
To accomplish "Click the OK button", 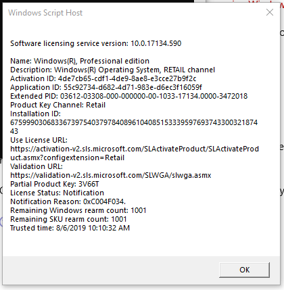I will tap(244, 270).
